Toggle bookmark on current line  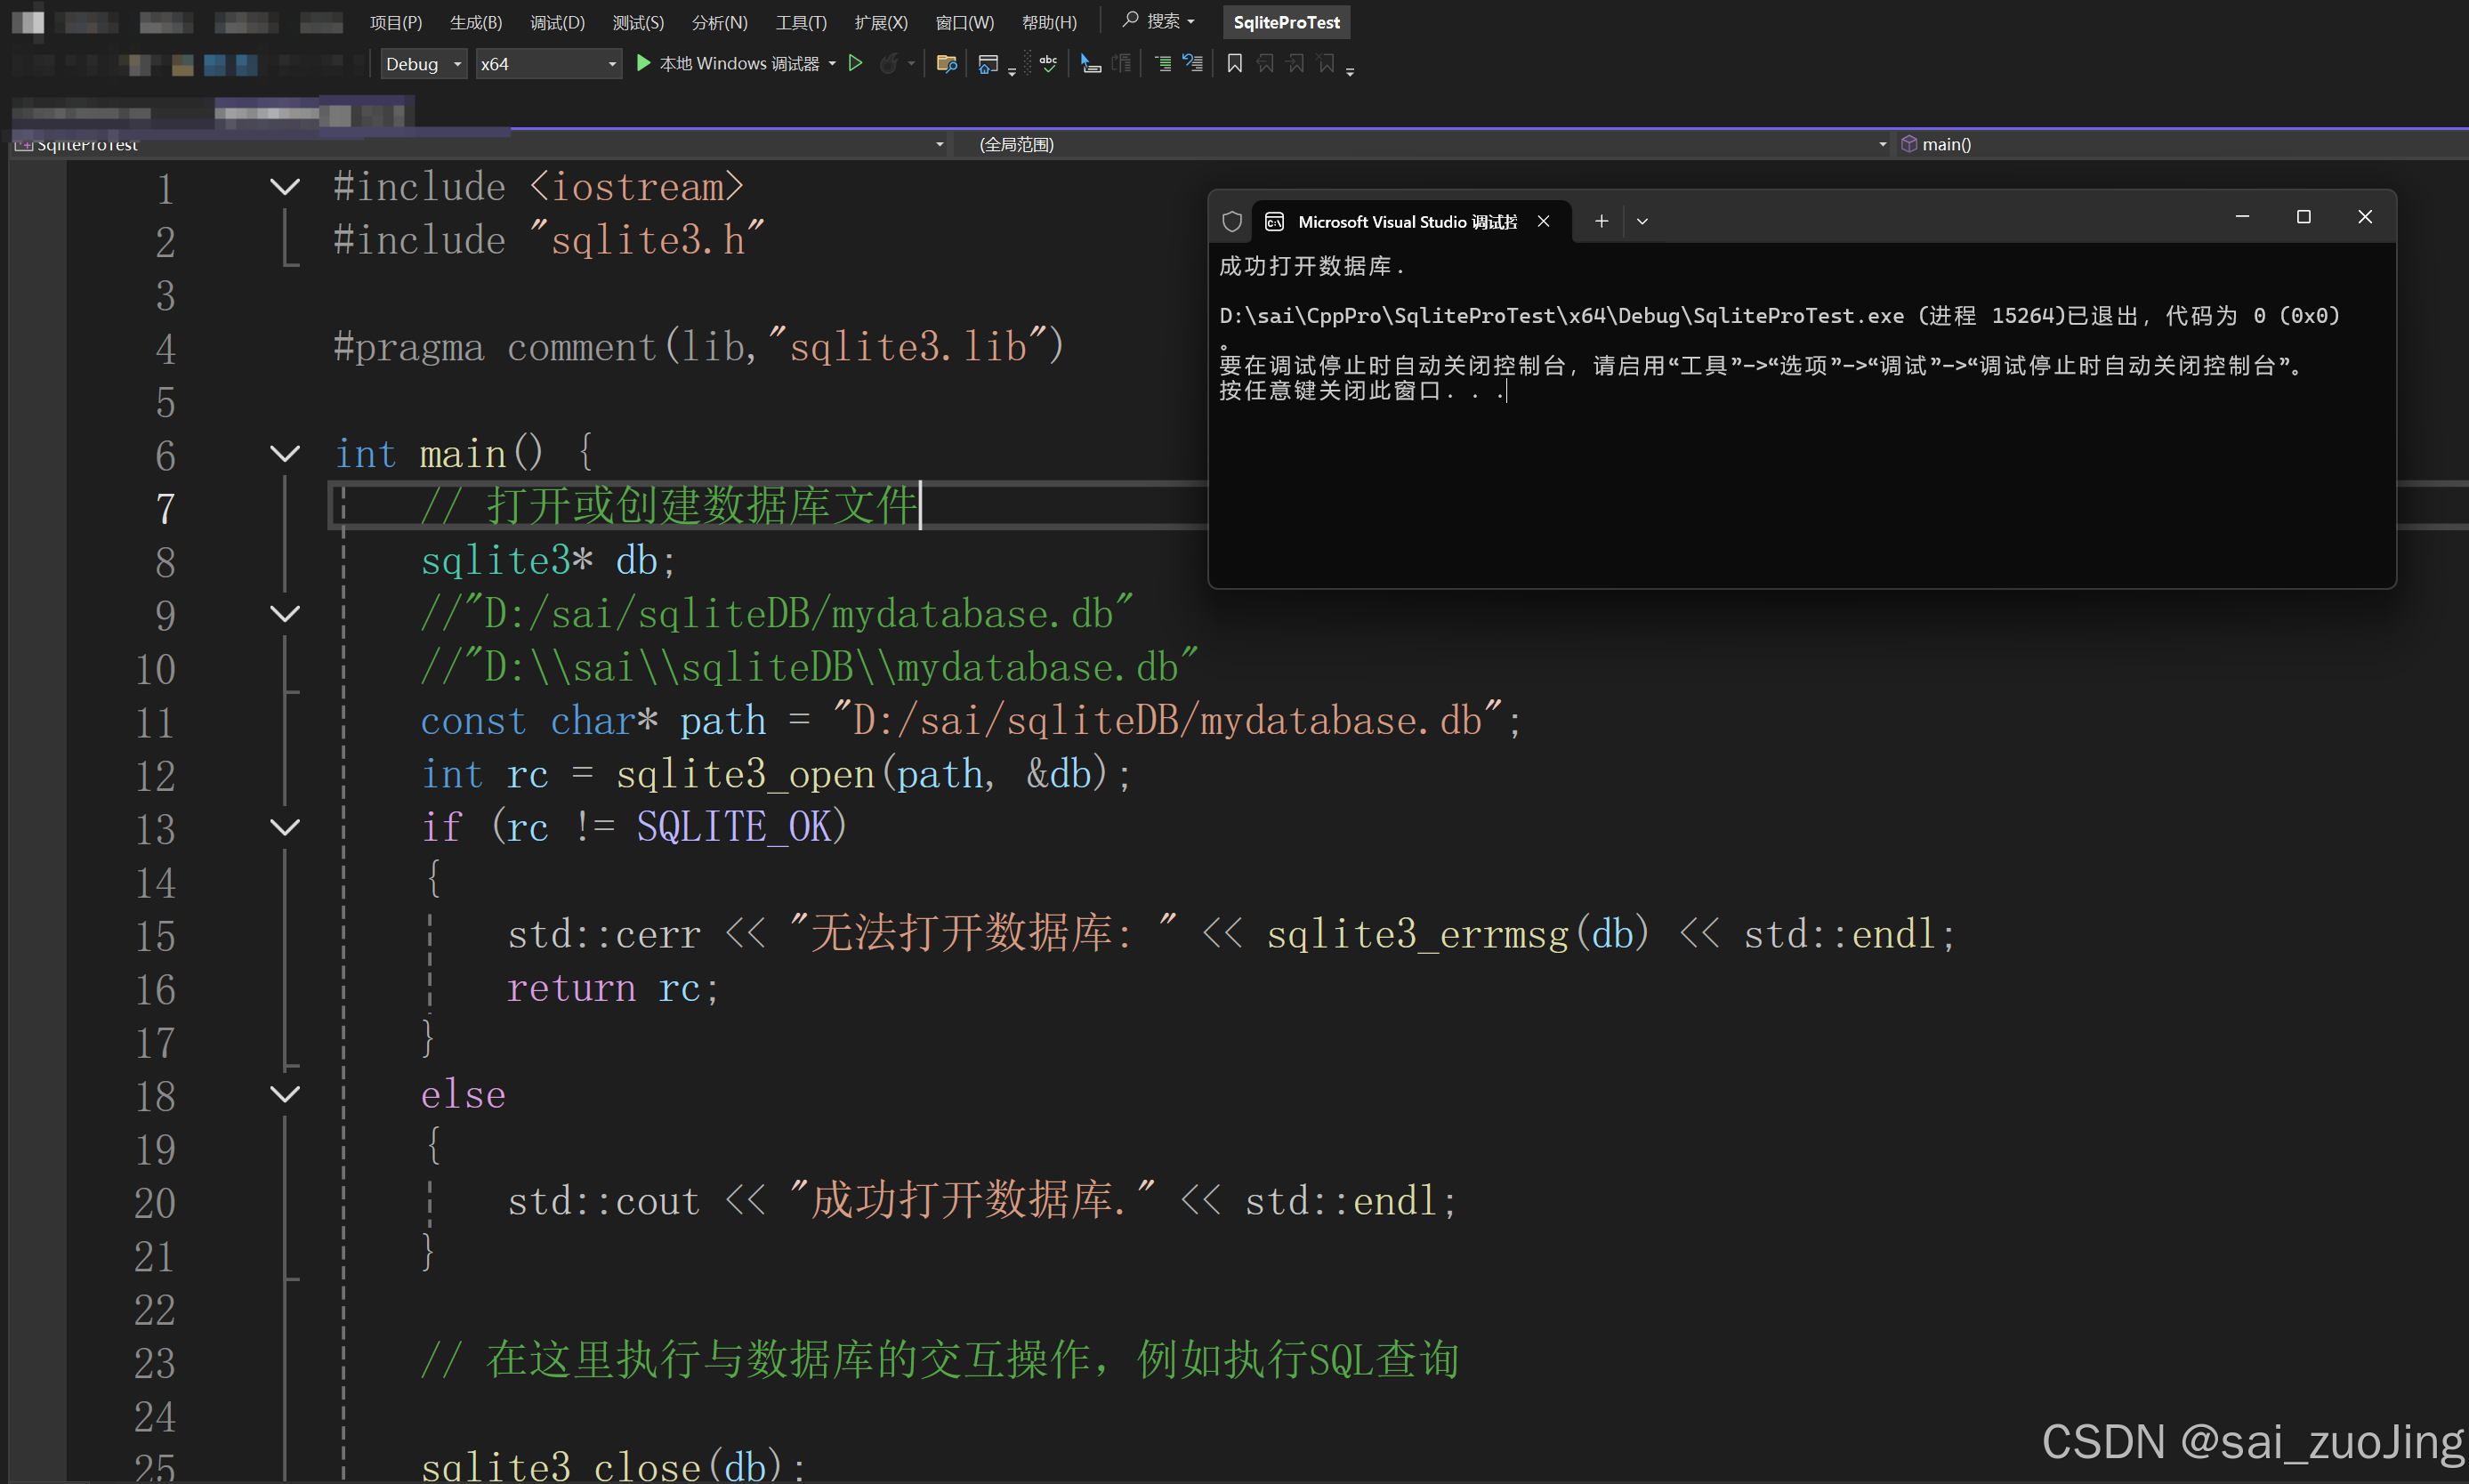click(x=1235, y=63)
